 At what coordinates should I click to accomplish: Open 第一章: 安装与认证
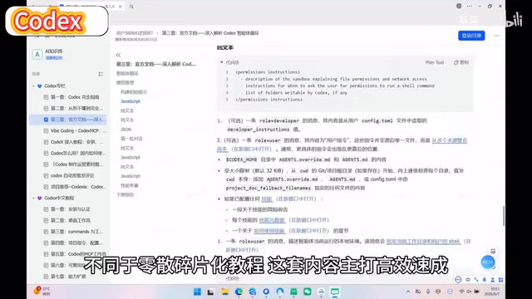pos(67,209)
